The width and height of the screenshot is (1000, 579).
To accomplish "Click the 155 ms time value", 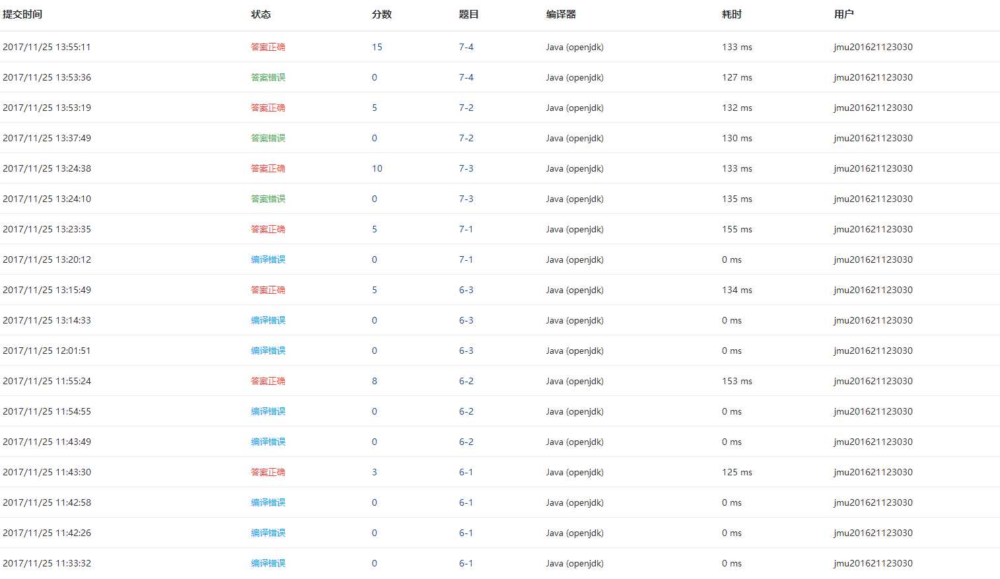I will point(737,229).
